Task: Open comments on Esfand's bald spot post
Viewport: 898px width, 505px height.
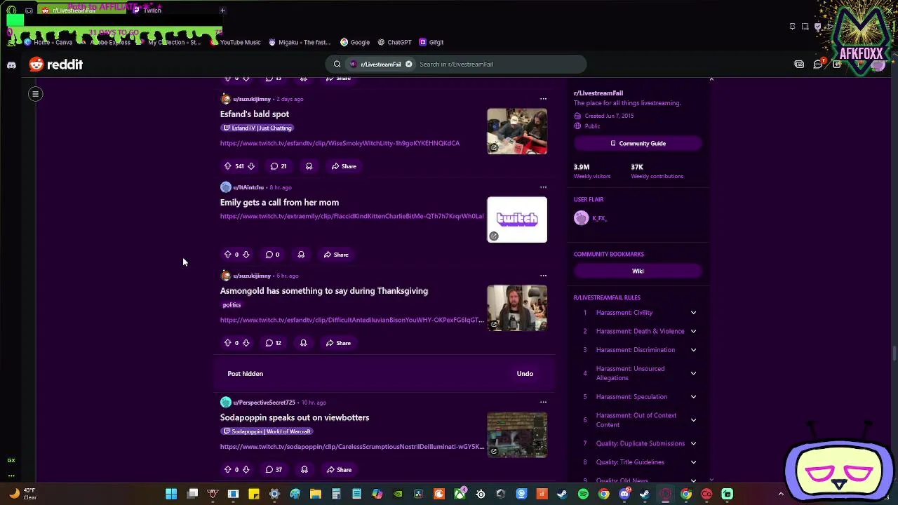Action: [x=279, y=166]
